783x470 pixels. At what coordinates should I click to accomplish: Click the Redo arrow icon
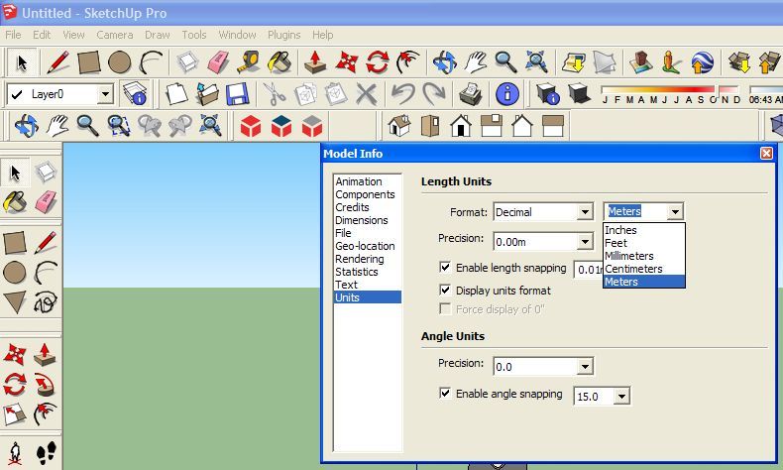tap(433, 94)
